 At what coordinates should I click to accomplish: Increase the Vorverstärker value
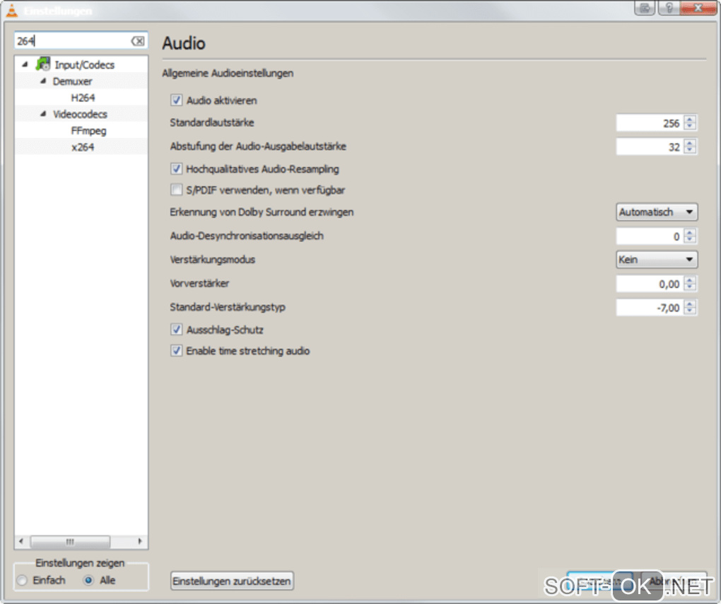tap(690, 279)
